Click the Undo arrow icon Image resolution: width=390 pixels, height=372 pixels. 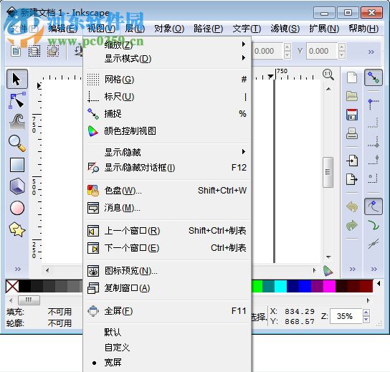pyautogui.click(x=352, y=206)
